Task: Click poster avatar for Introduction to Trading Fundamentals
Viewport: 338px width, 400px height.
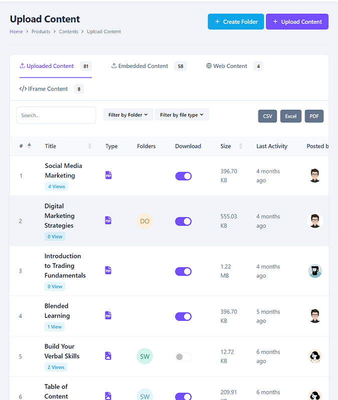Action: point(314,271)
